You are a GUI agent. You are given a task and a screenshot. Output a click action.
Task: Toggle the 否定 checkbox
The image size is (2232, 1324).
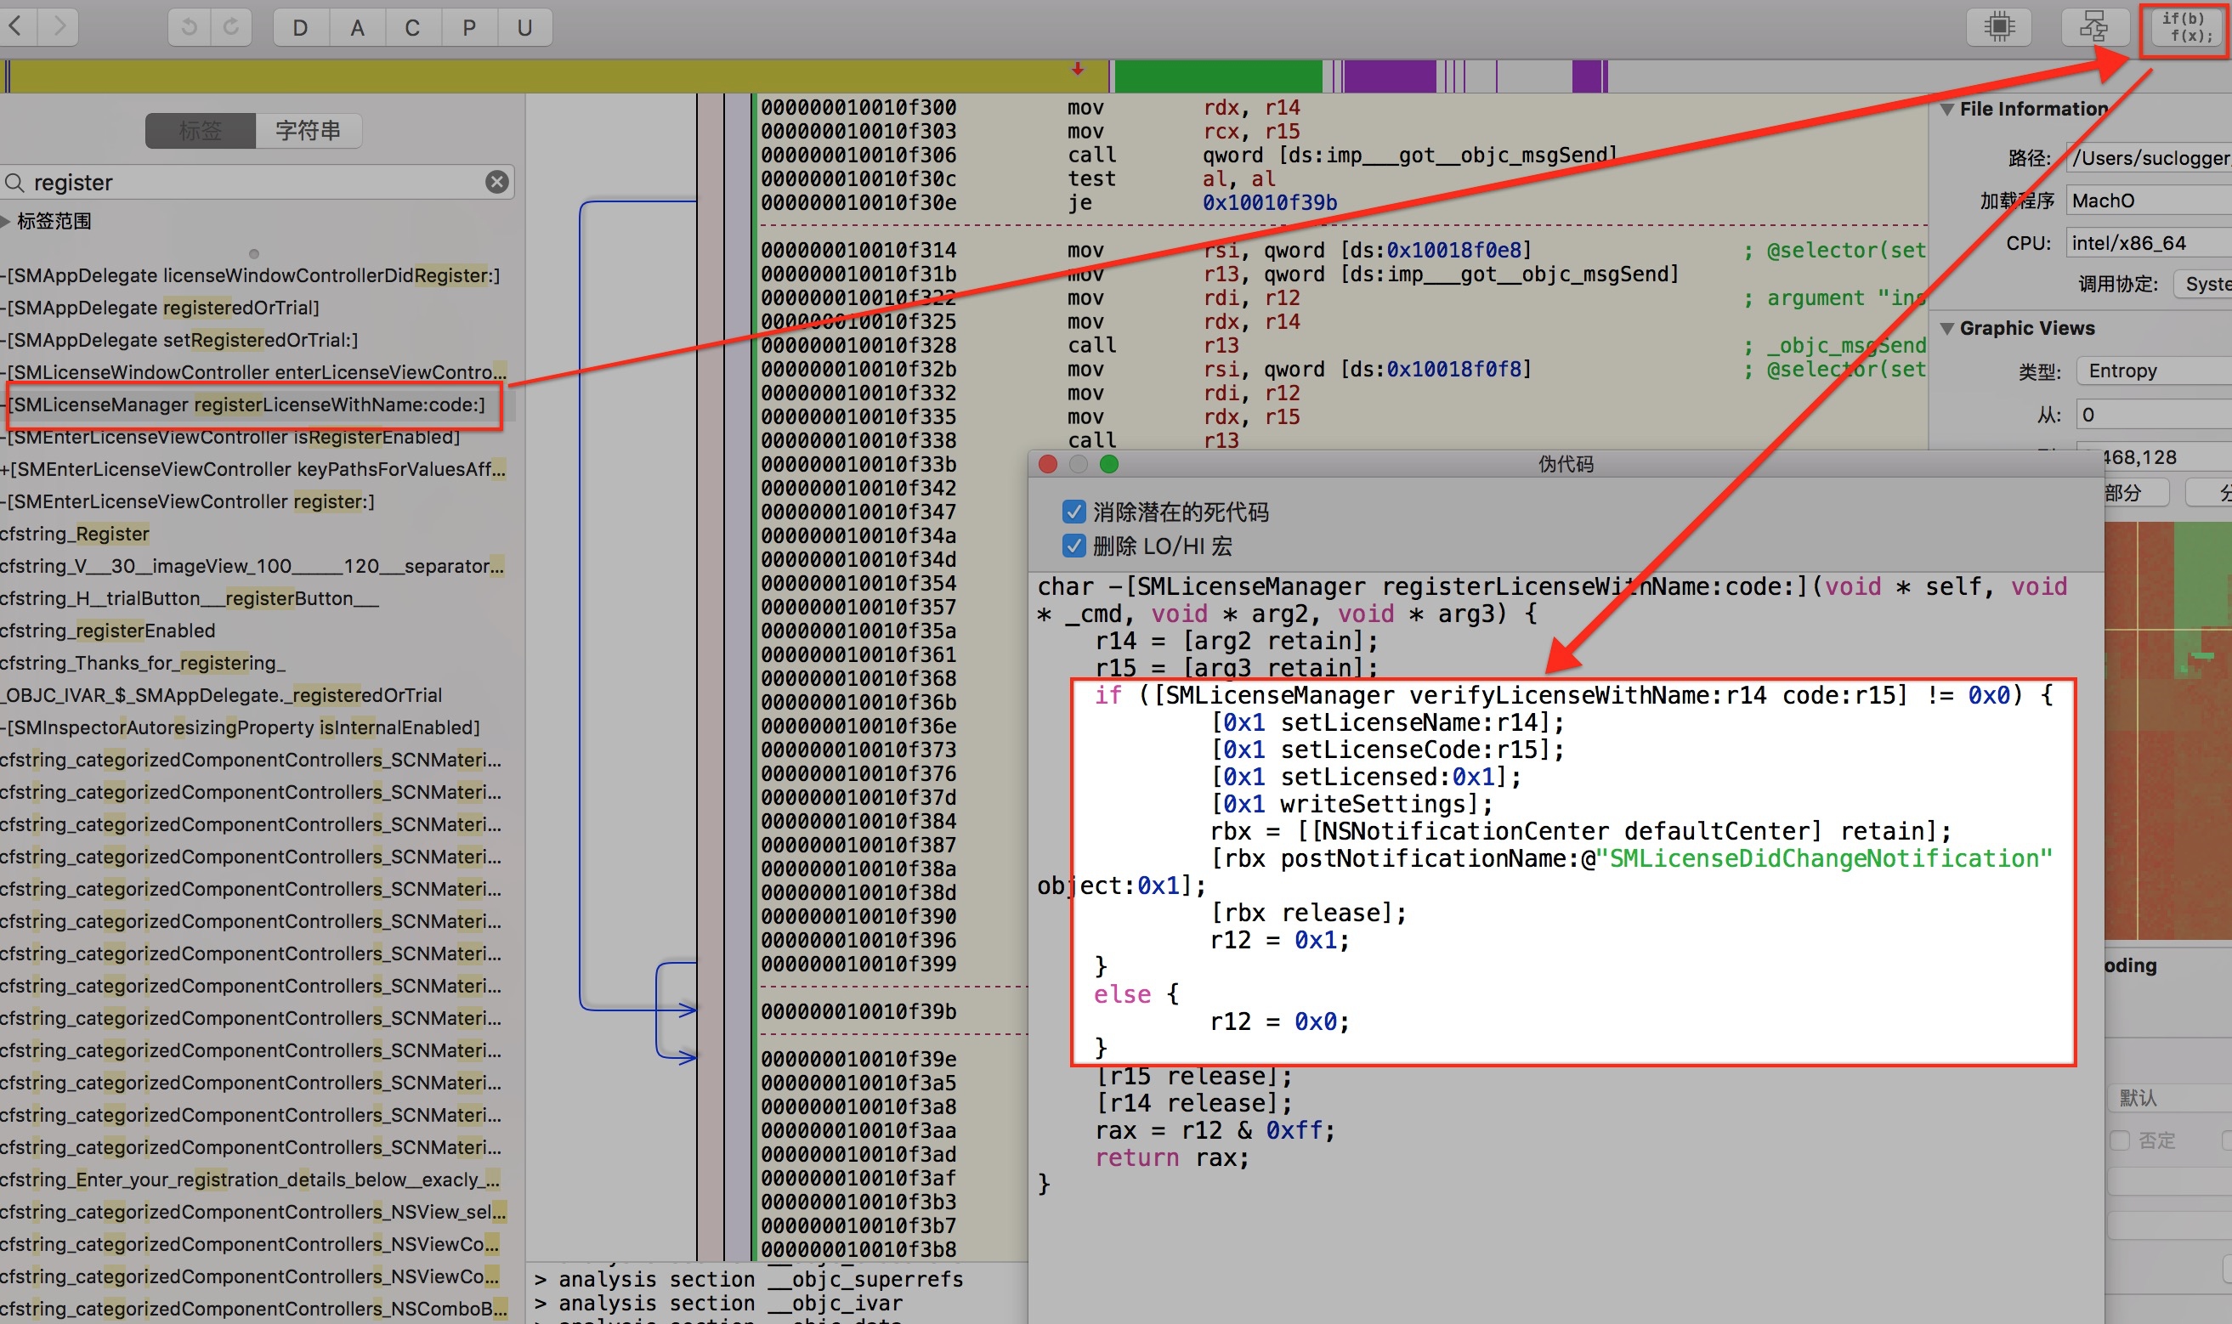pyautogui.click(x=2121, y=1140)
